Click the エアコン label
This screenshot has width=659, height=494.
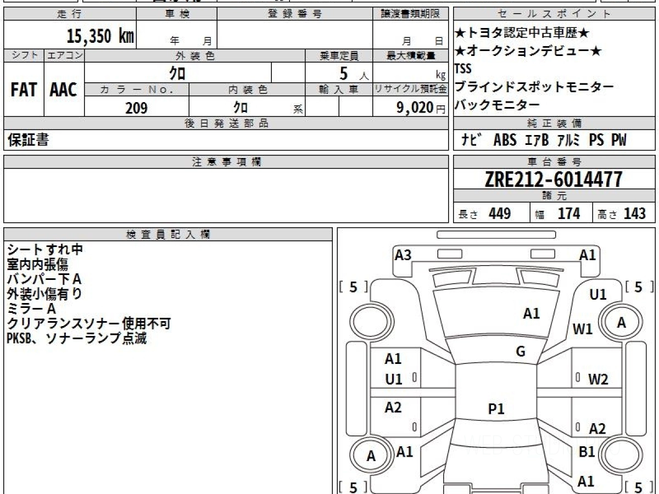[x=64, y=55]
